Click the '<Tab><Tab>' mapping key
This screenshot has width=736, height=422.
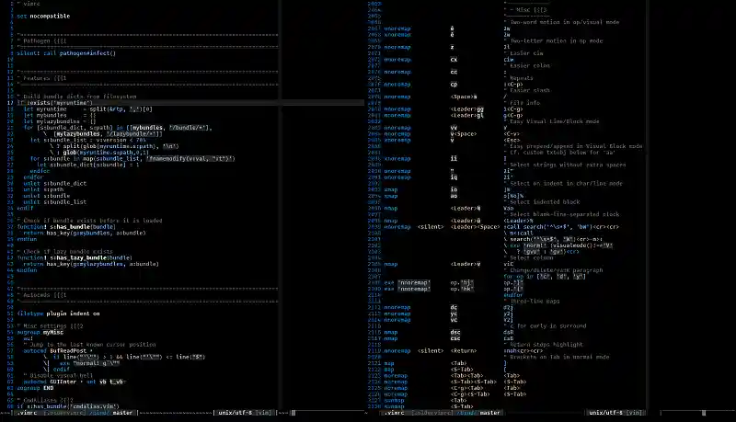tap(467, 376)
